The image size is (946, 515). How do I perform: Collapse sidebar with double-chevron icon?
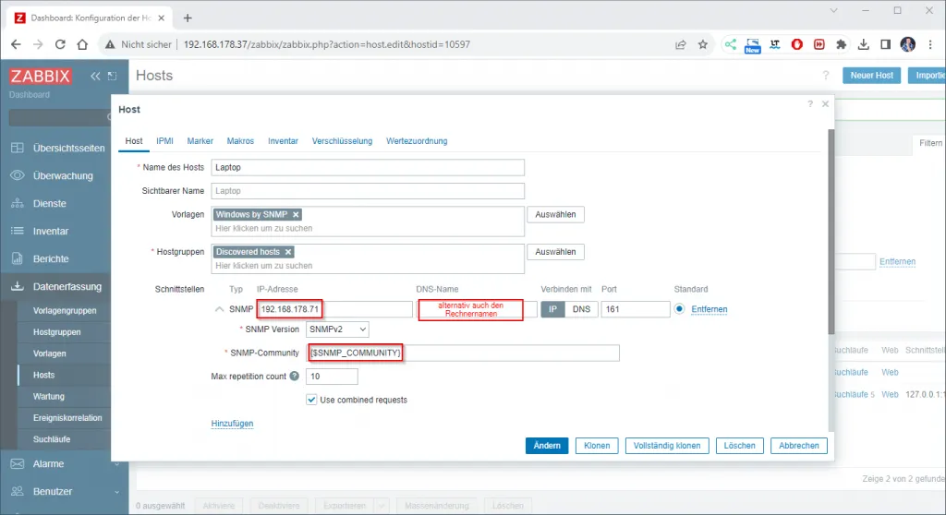point(95,77)
